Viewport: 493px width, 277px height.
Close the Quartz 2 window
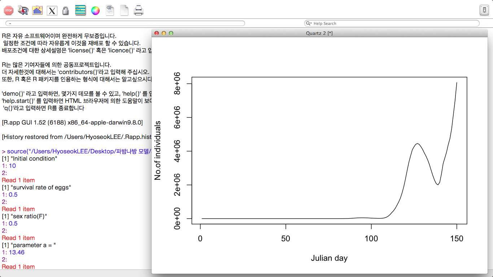[x=157, y=33]
